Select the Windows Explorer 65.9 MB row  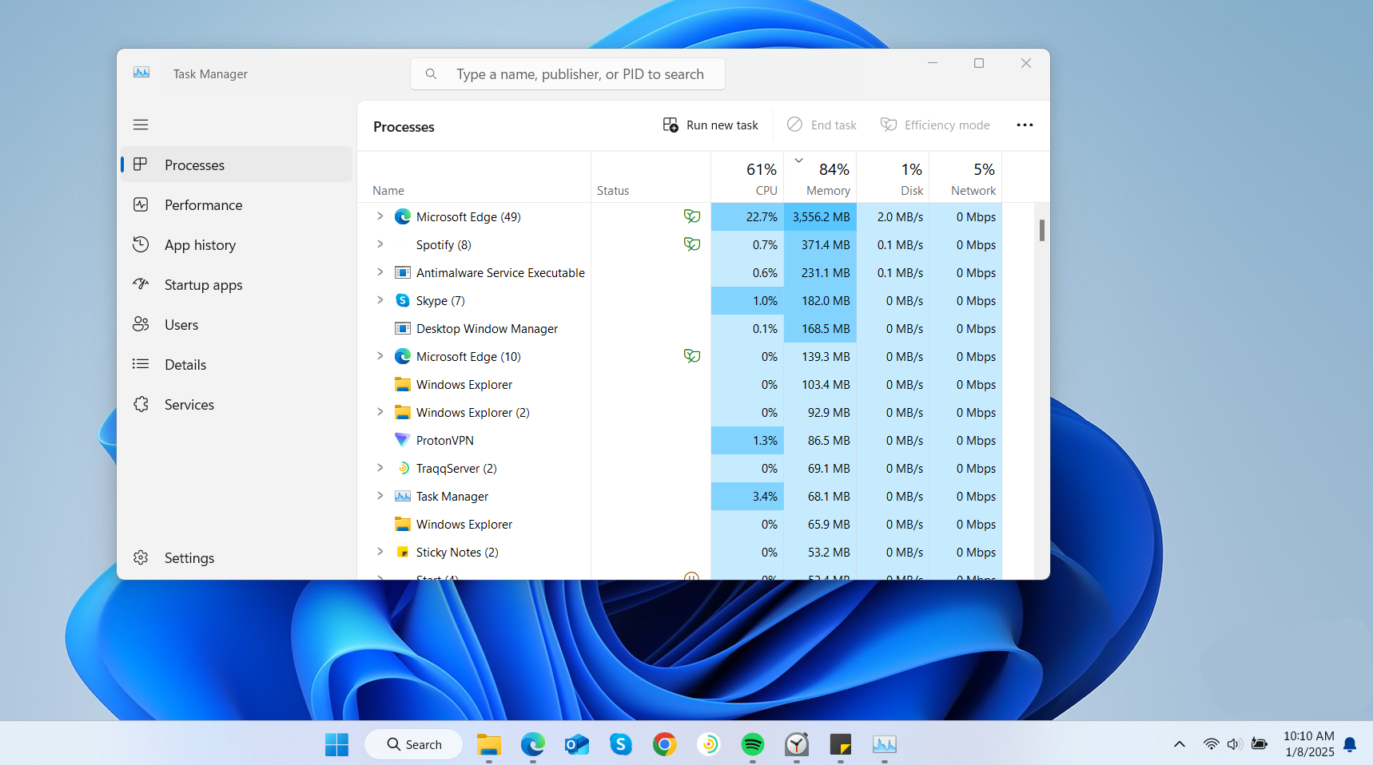click(x=679, y=524)
